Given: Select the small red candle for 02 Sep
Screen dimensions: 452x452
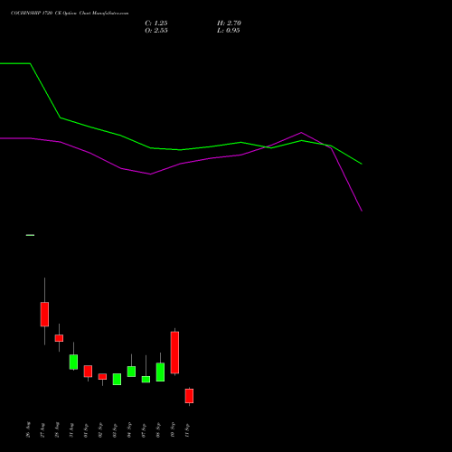Looking at the screenshot, I should click(102, 377).
